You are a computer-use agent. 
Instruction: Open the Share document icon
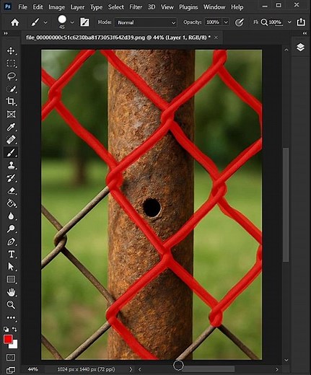tap(301, 22)
